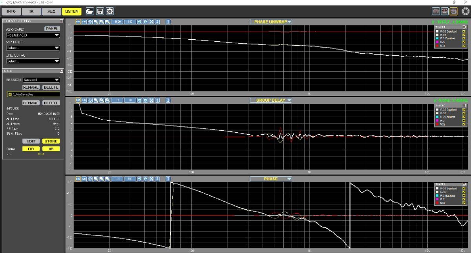This screenshot has height=253, width=471.
Task: Click the undo arrow in Group Delay toolbar
Action: point(139,101)
